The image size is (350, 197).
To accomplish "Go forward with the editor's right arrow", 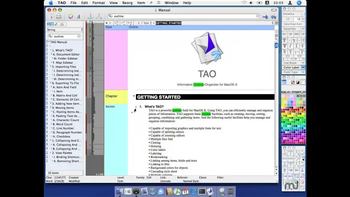I will 110,23.
